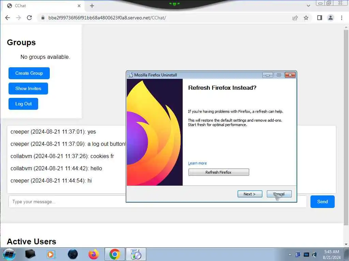Image resolution: width=349 pixels, height=261 pixels.
Task: Click the 'Refresh Firefox Instead?' heading
Action: [x=222, y=88]
